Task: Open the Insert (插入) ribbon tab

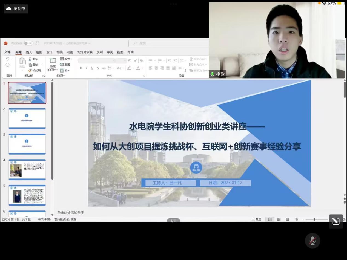Action: click(x=29, y=52)
